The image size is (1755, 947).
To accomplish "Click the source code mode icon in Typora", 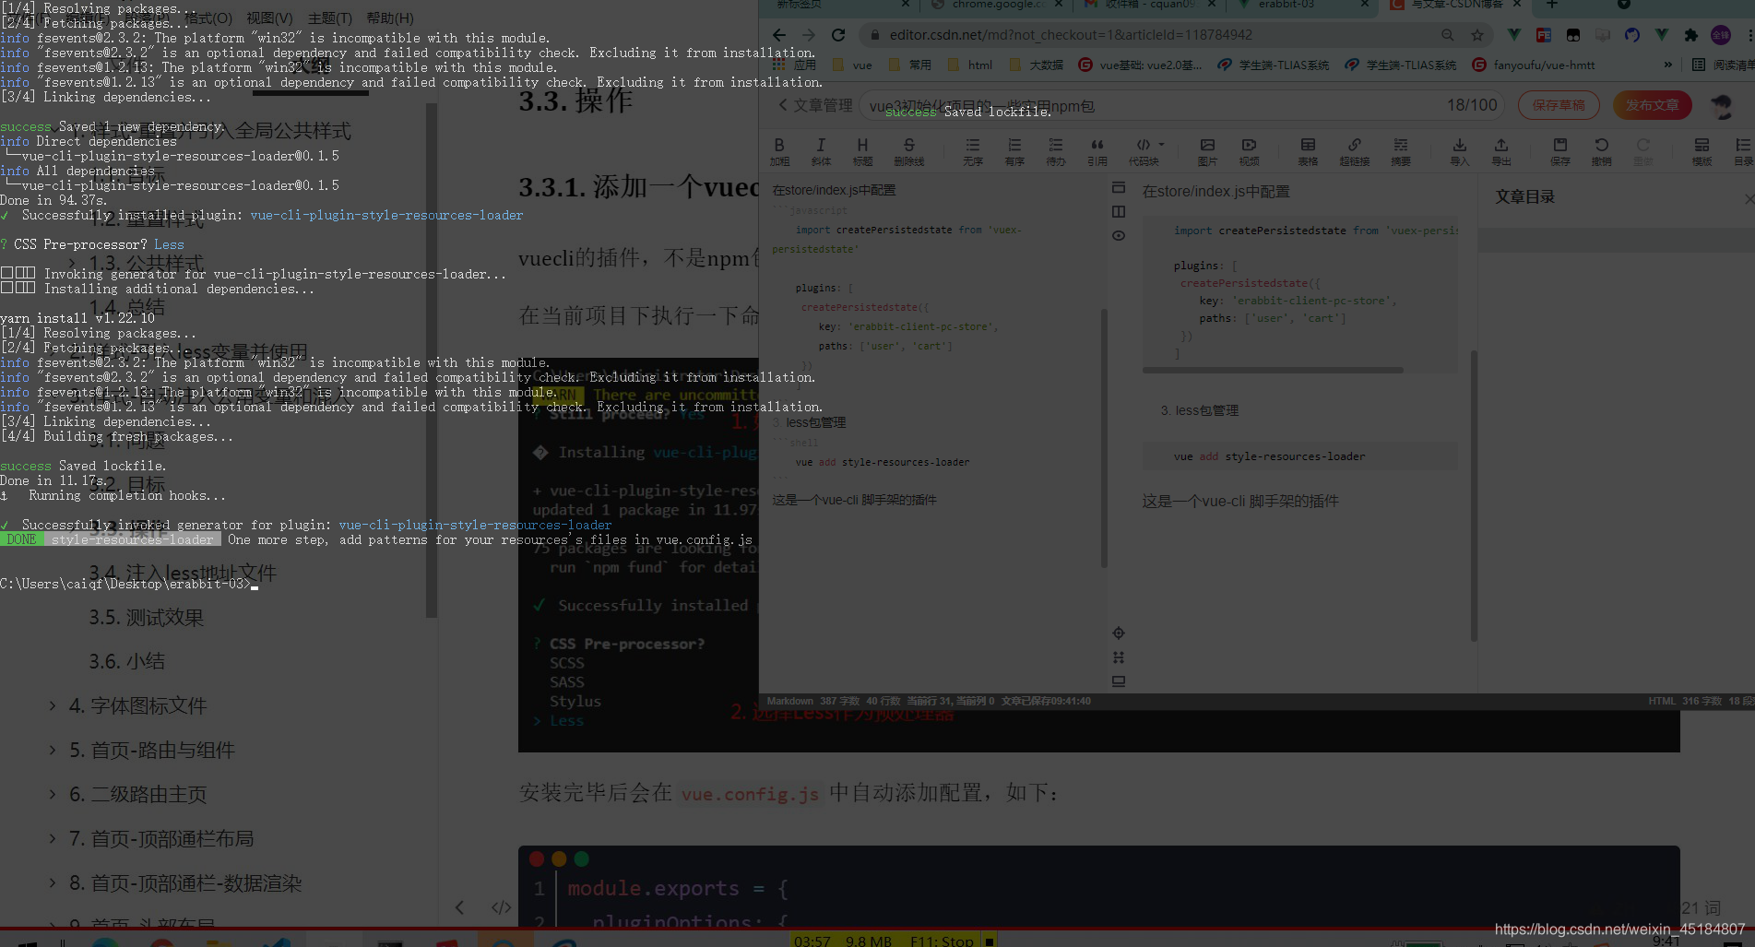I will pyautogui.click(x=501, y=907).
